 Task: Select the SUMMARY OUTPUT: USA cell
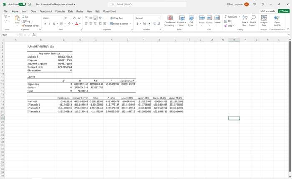(x=40, y=47)
